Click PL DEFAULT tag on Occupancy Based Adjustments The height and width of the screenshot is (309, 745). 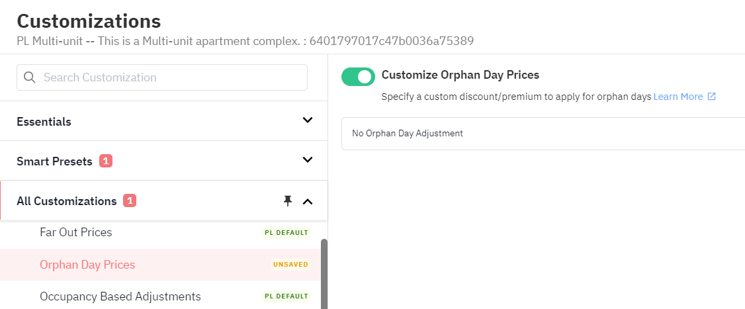[x=286, y=296]
